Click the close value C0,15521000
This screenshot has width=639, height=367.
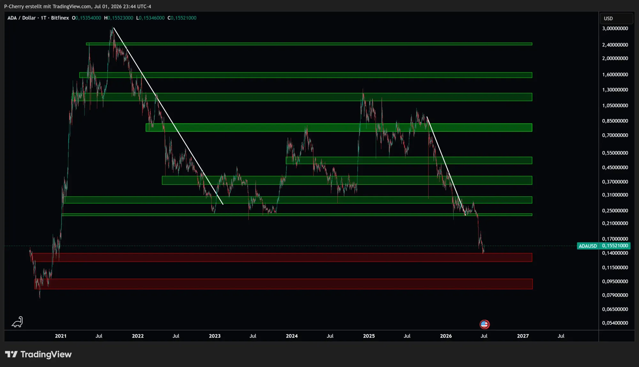pyautogui.click(x=182, y=18)
